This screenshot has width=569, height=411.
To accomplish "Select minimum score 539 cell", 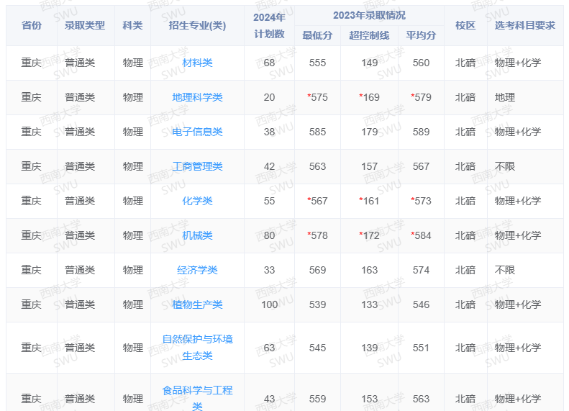I will point(317,304).
